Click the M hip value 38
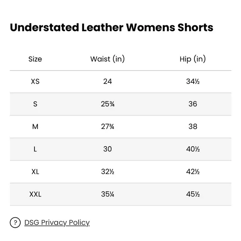 click(193, 127)
